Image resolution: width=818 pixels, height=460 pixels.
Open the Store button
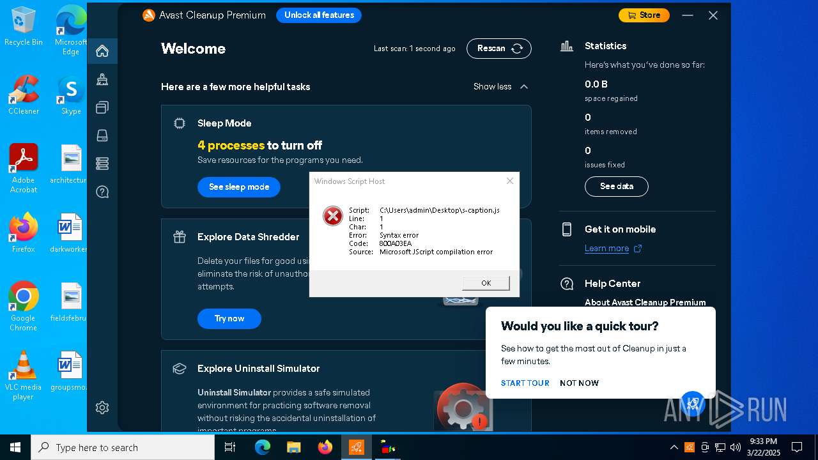pyautogui.click(x=644, y=15)
